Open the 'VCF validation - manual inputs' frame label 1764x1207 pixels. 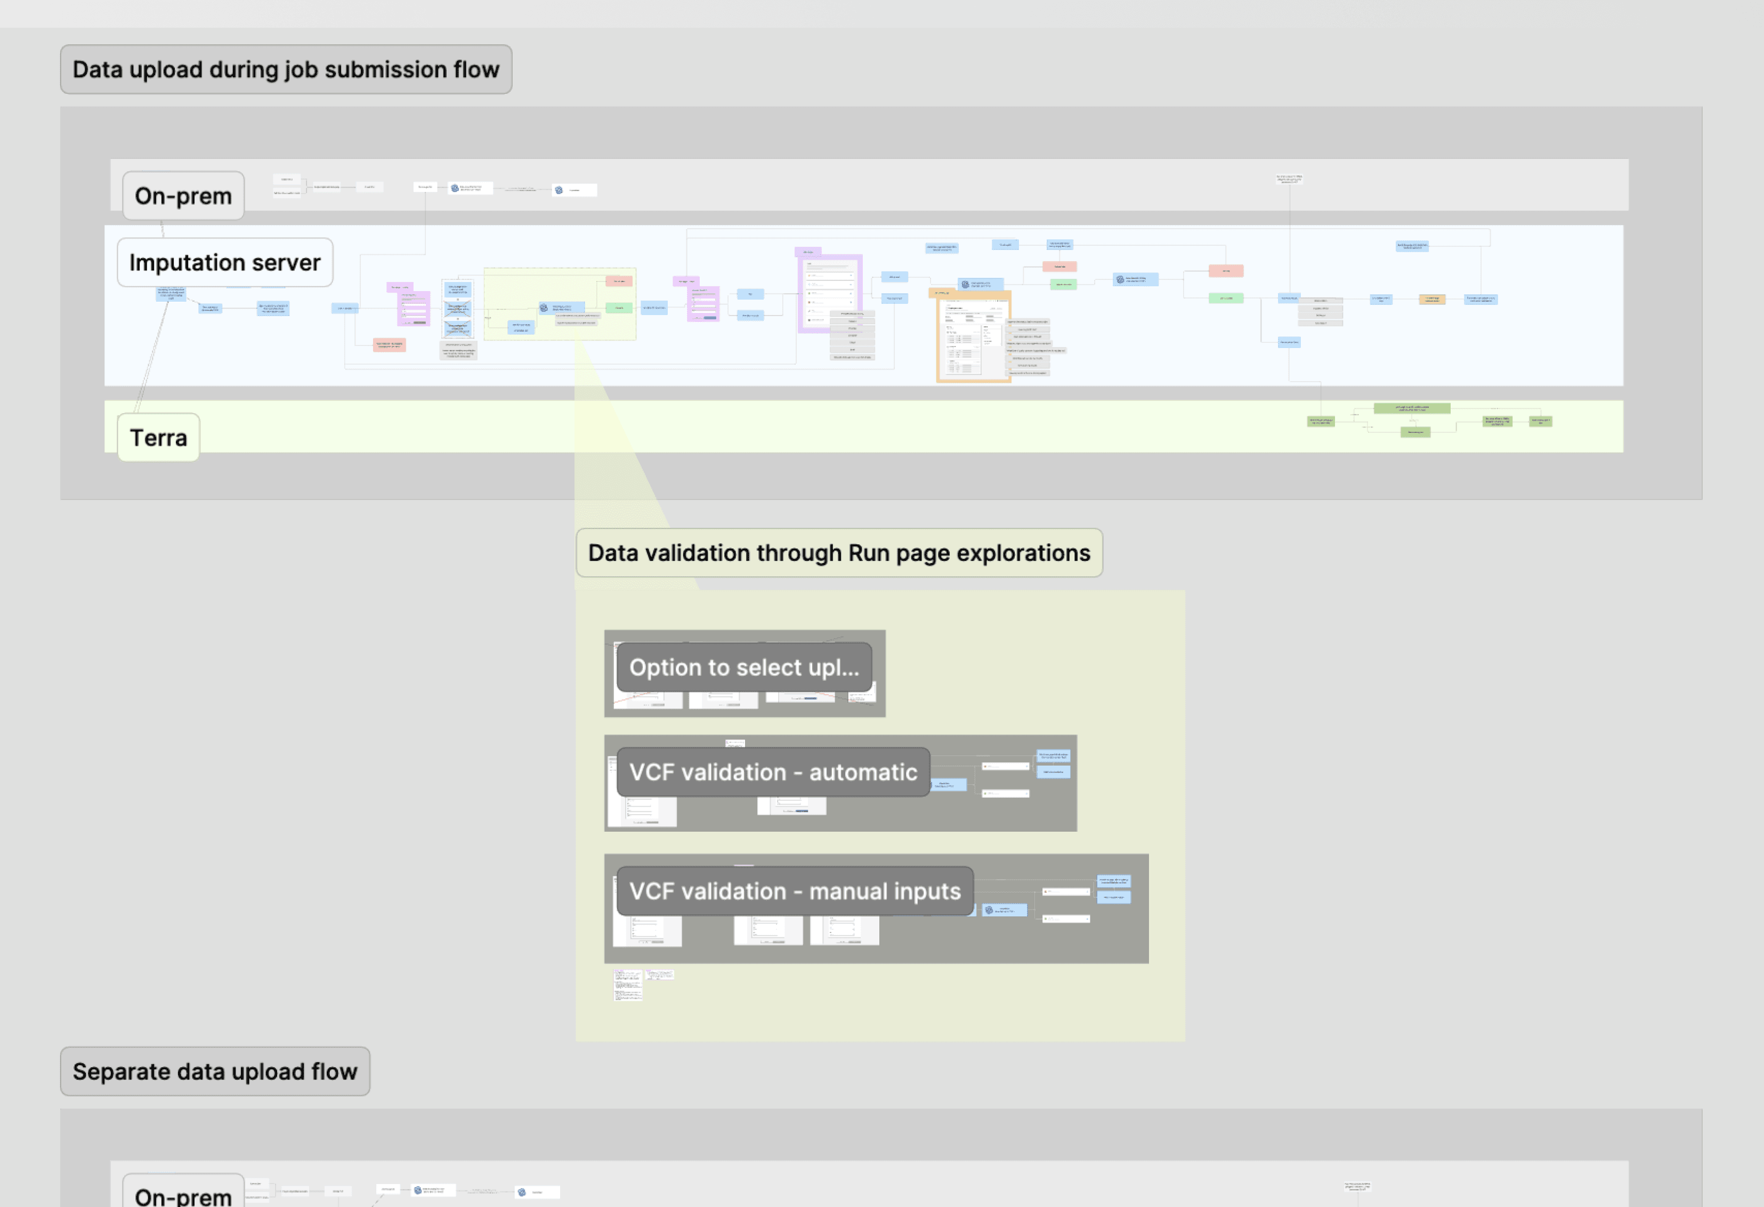pyautogui.click(x=795, y=891)
